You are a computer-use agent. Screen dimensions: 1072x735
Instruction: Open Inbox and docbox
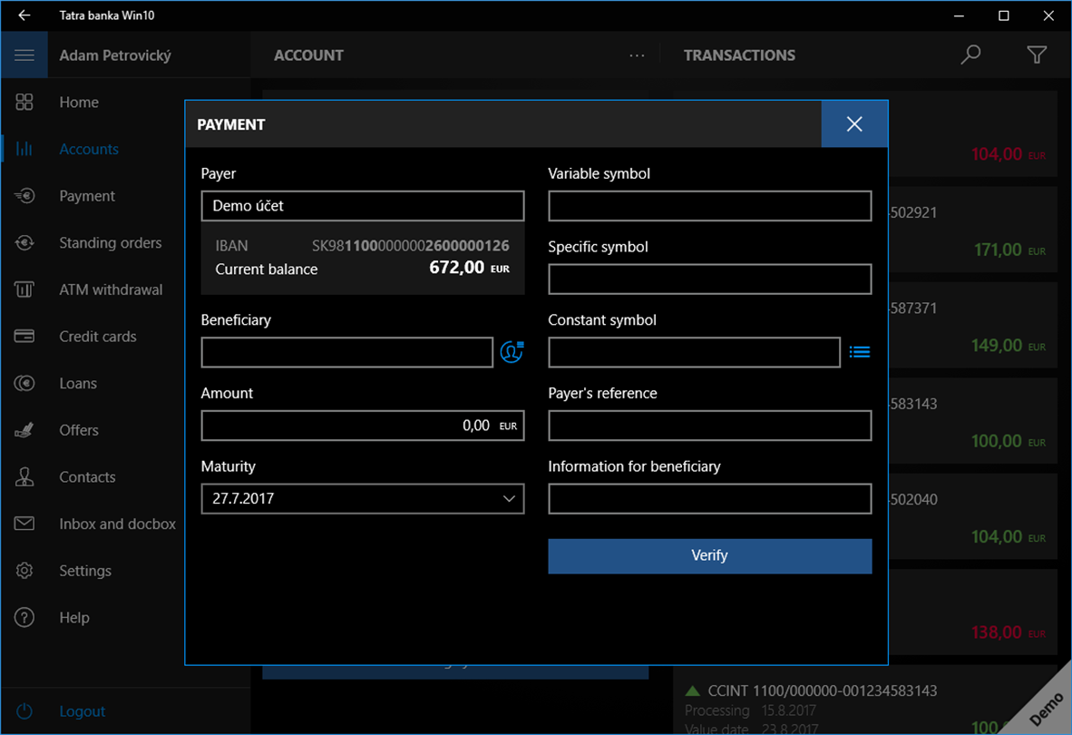pyautogui.click(x=117, y=524)
